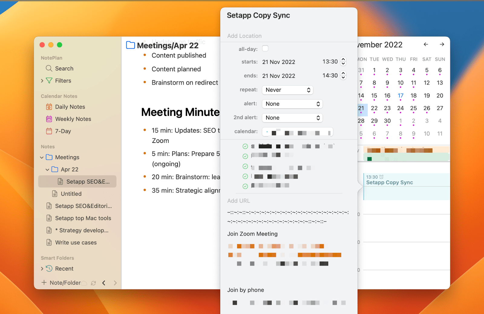Click the 'Join Zoom Meeting' text
This screenshot has width=484, height=314.
click(252, 234)
